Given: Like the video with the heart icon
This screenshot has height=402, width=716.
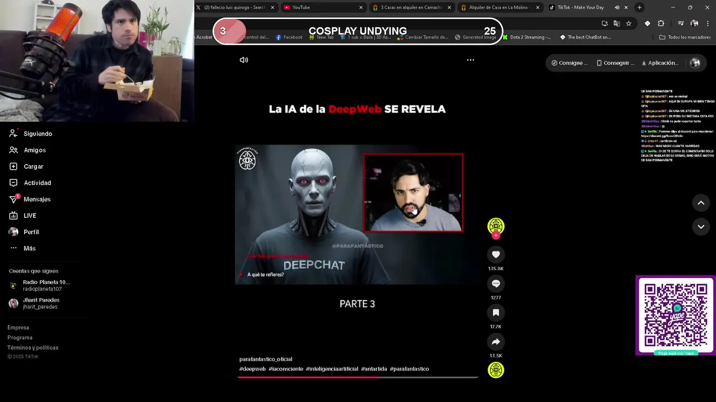Looking at the screenshot, I should 496,255.
